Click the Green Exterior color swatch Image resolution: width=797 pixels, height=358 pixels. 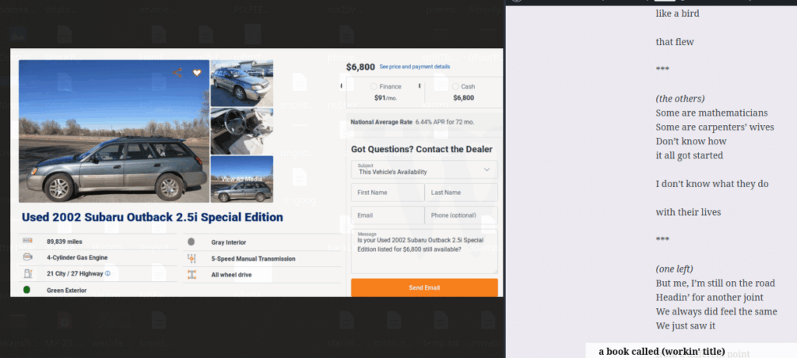coord(27,290)
